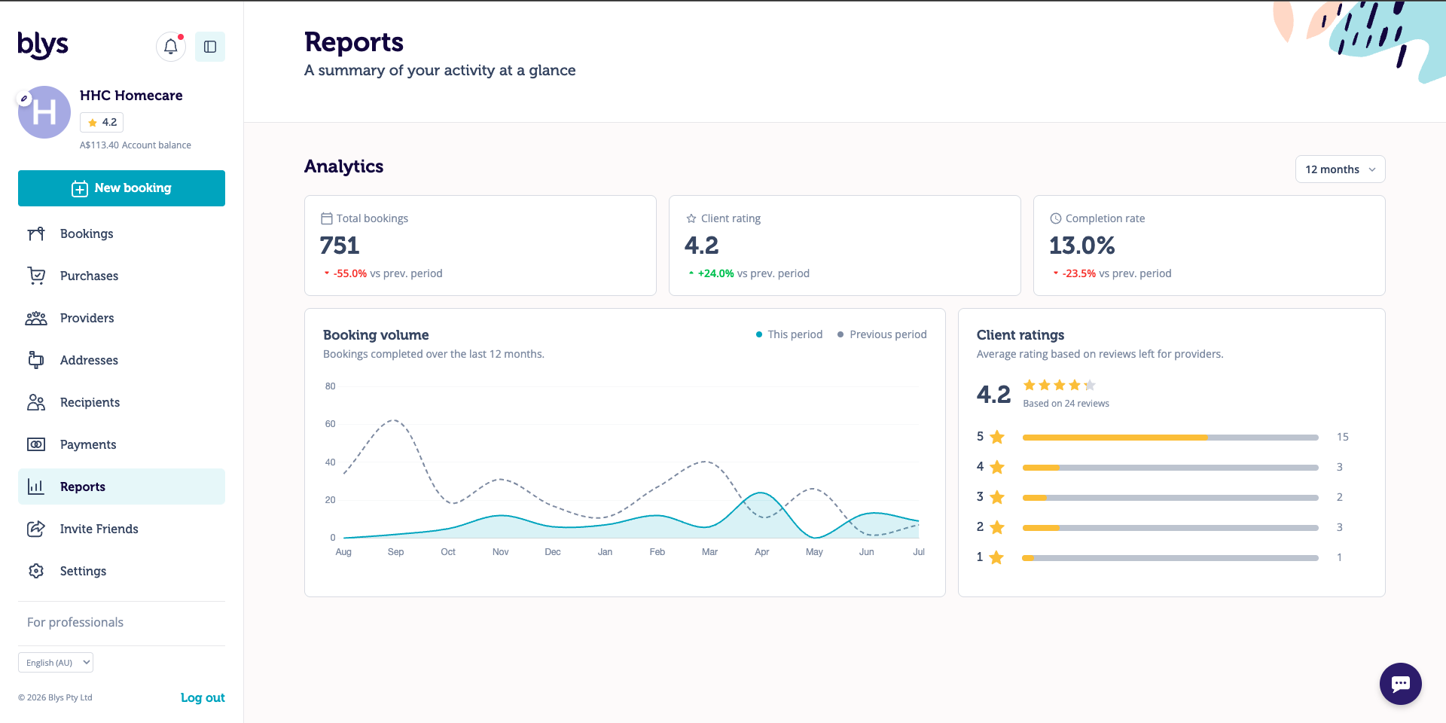Toggle the Previous period legend series
Image resolution: width=1446 pixels, height=723 pixels.
(x=881, y=334)
